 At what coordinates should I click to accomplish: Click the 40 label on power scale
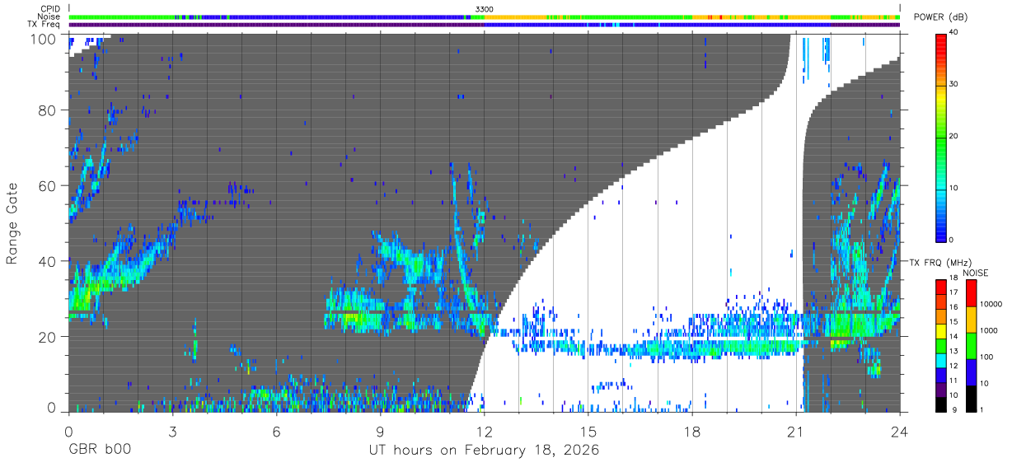coord(954,33)
